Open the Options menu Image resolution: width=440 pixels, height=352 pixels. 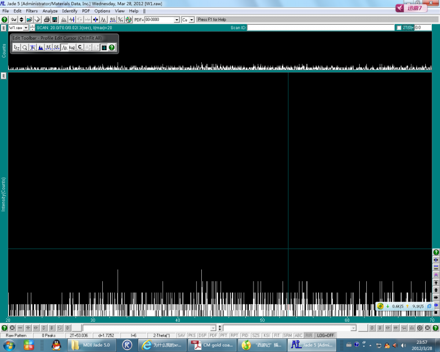click(x=102, y=11)
